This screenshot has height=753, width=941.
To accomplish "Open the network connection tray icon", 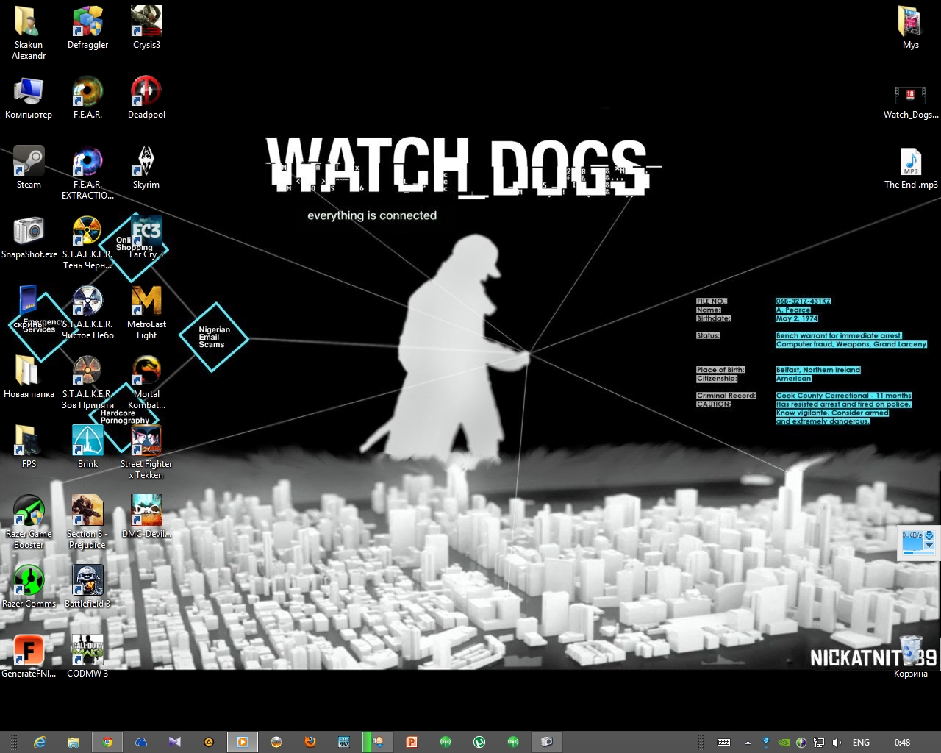I will click(x=819, y=743).
